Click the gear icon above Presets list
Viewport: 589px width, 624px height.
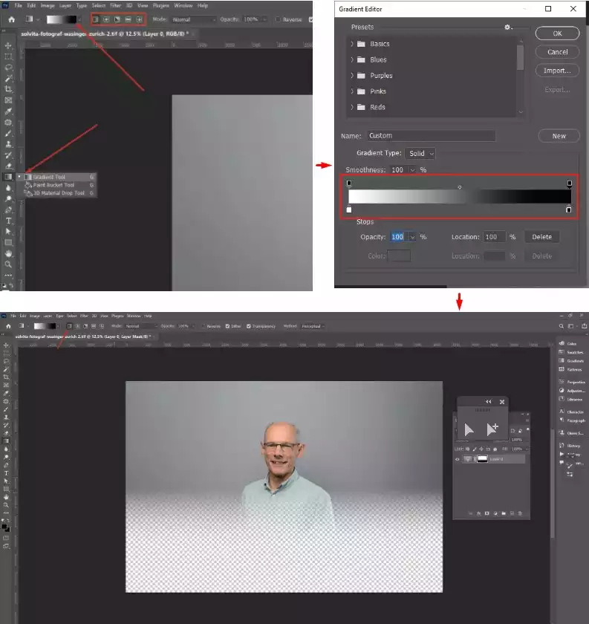[x=508, y=27]
